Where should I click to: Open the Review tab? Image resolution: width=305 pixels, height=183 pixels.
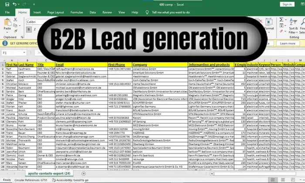click(107, 12)
